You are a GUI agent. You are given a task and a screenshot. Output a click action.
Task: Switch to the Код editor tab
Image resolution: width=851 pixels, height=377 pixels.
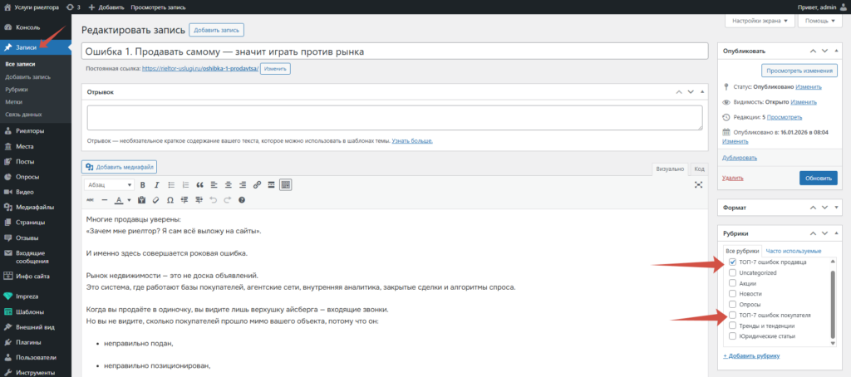click(x=700, y=169)
